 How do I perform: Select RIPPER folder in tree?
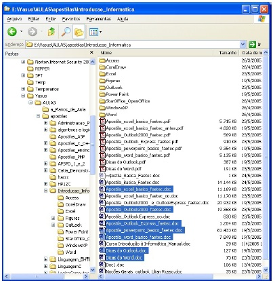[x=42, y=69]
